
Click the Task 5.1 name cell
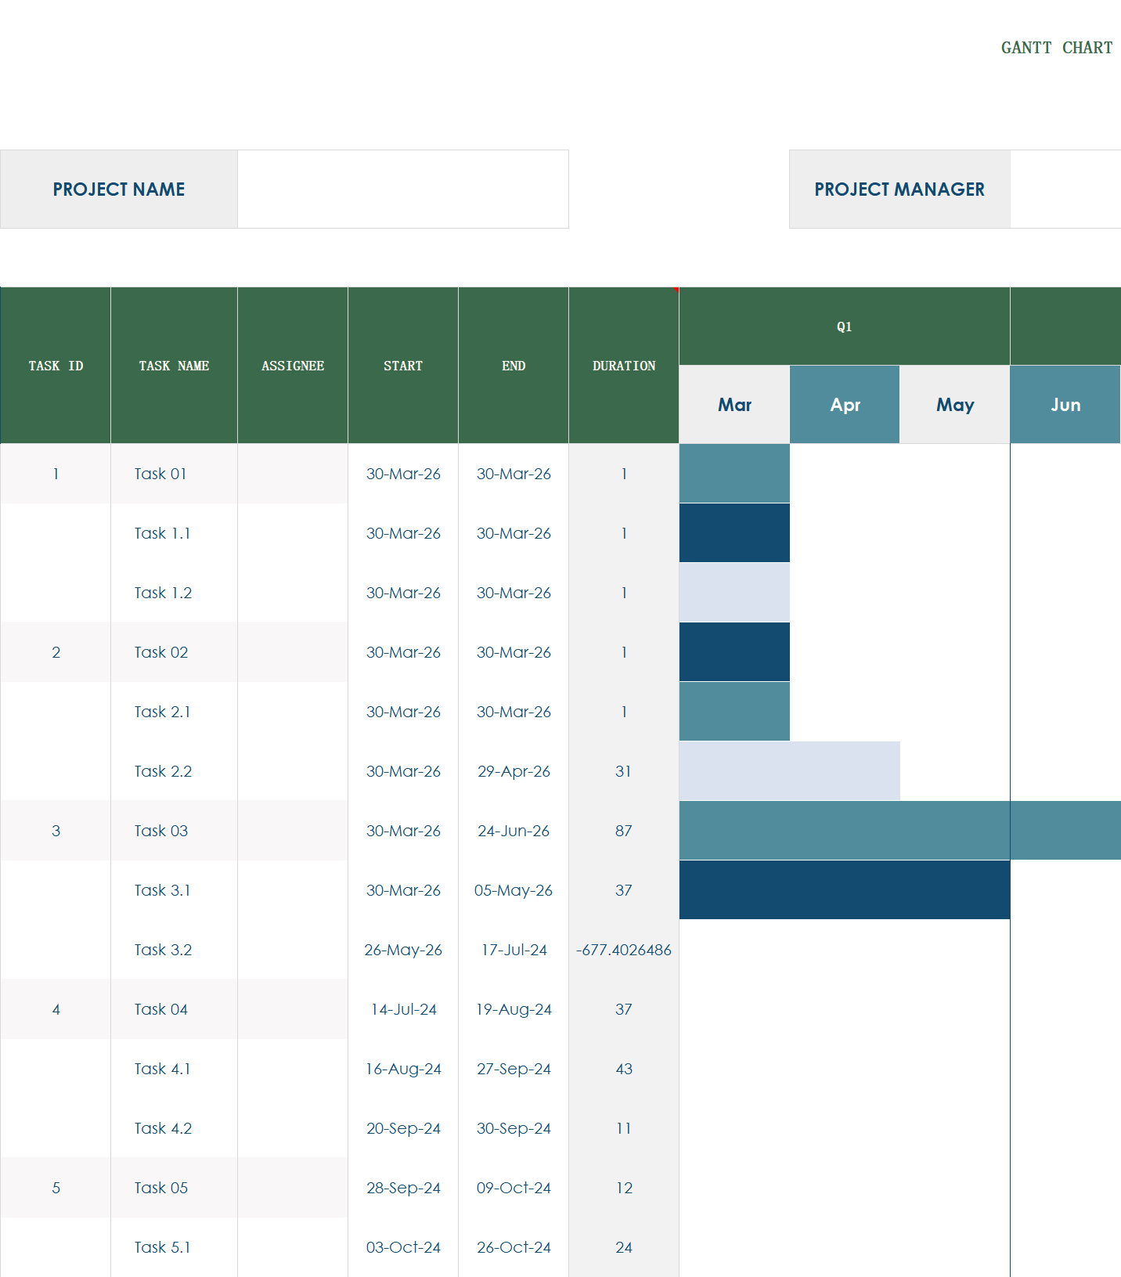tap(174, 1247)
